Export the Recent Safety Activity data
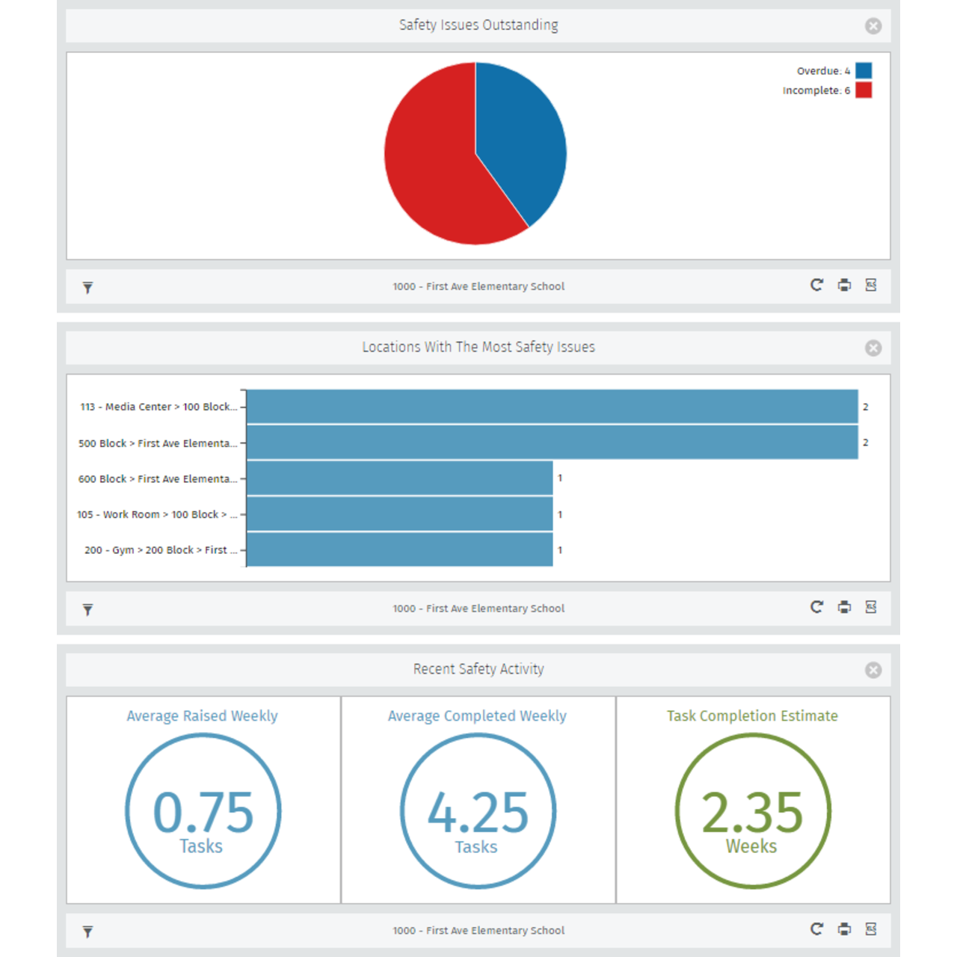The image size is (957, 957). tap(871, 929)
